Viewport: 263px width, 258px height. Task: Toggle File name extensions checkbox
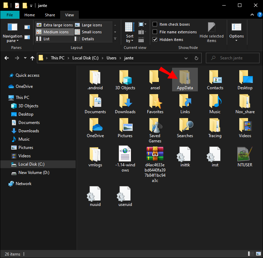[x=155, y=32]
